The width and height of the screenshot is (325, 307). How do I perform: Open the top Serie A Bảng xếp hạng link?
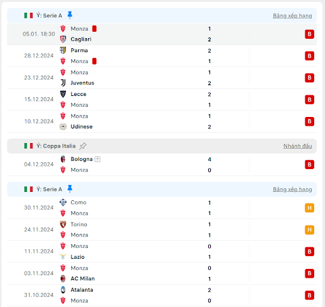pos(292,16)
